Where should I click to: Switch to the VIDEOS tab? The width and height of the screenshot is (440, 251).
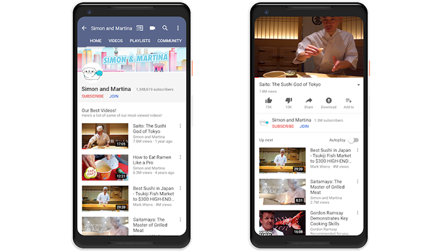click(x=115, y=41)
